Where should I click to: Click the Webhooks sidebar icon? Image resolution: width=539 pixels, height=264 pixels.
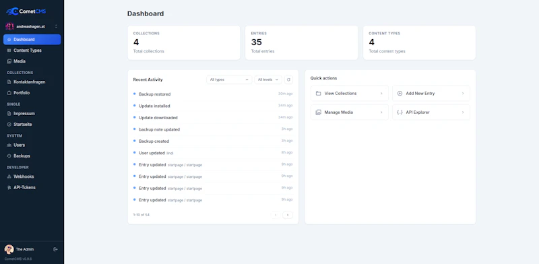9,176
